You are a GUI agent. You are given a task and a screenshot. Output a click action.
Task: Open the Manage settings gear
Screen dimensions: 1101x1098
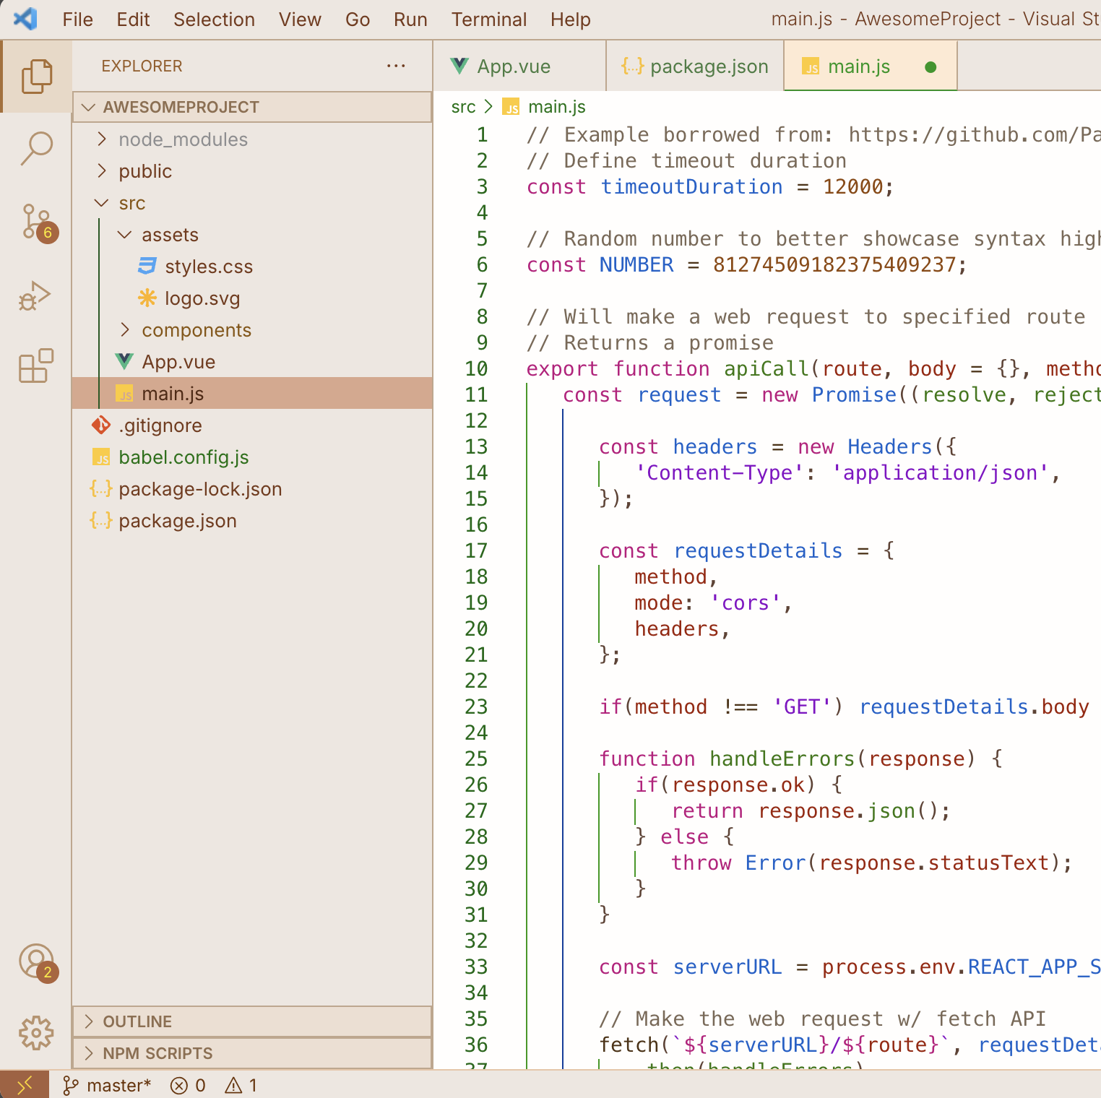(x=36, y=1033)
